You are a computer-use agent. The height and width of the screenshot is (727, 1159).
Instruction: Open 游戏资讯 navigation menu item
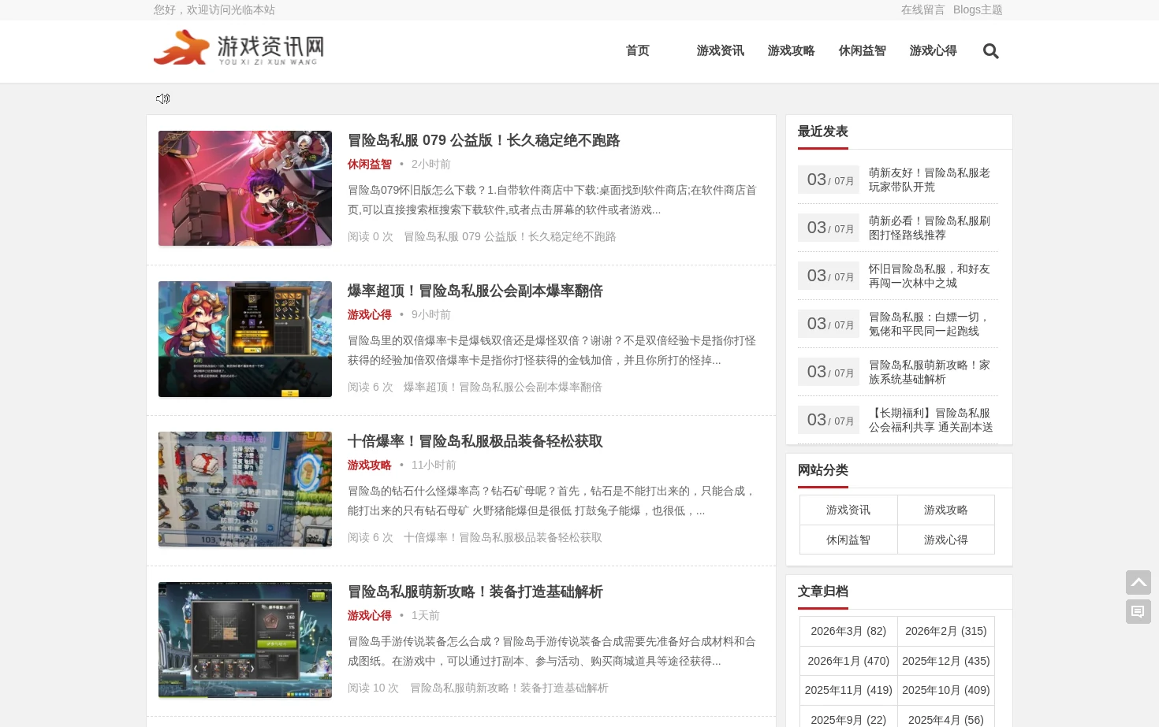[x=721, y=50]
